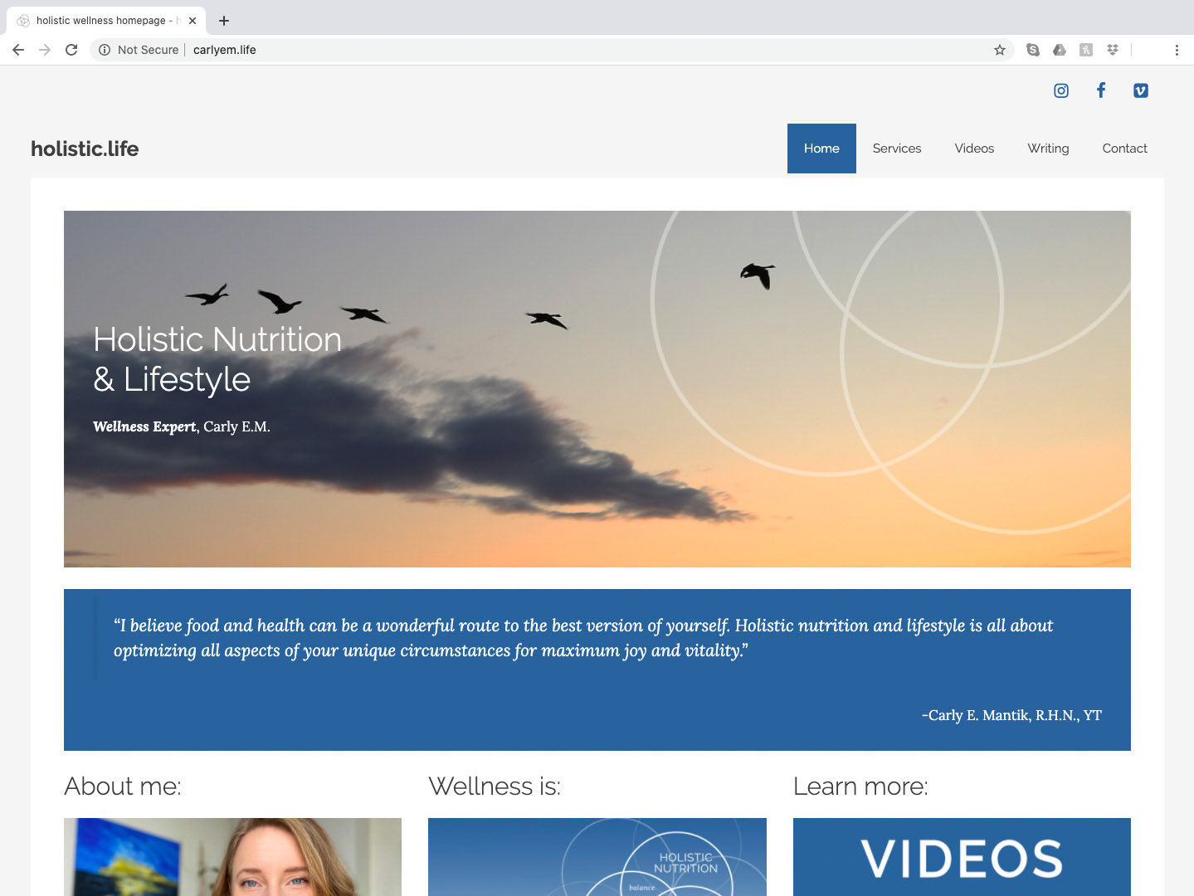Open the Holistic Nutrition circles image
The height and width of the screenshot is (896, 1194).
click(x=597, y=857)
